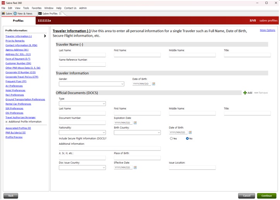Open the Birth Country dropdown
The image size is (280, 200).
click(x=137, y=132)
